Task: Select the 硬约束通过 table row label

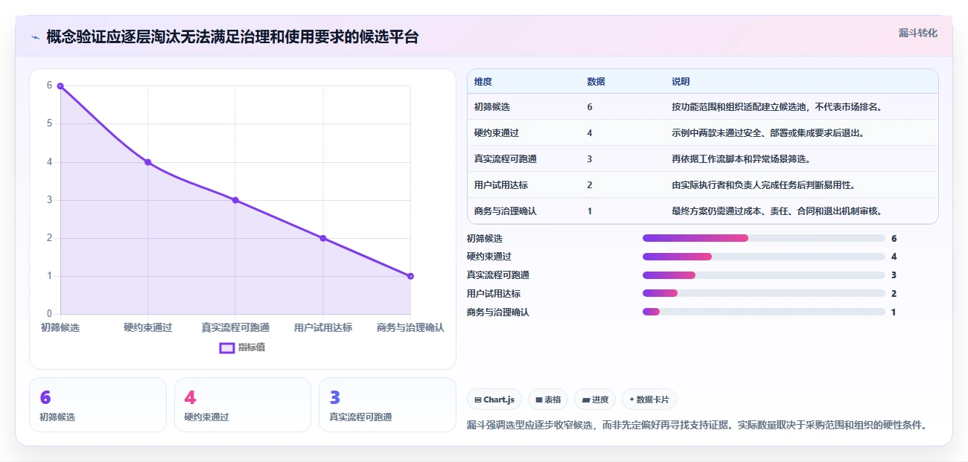Action: click(497, 133)
